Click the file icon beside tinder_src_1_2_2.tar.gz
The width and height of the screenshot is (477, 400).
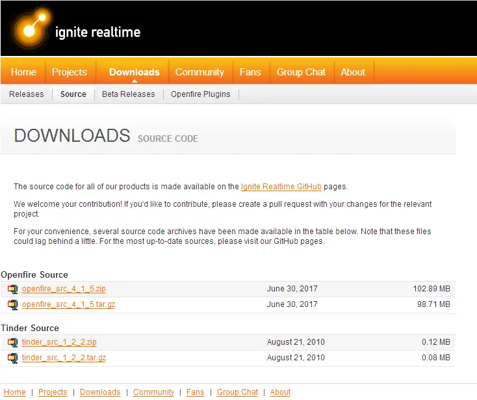pos(13,358)
